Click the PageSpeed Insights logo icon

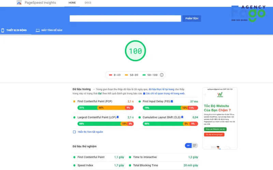click(19, 3)
